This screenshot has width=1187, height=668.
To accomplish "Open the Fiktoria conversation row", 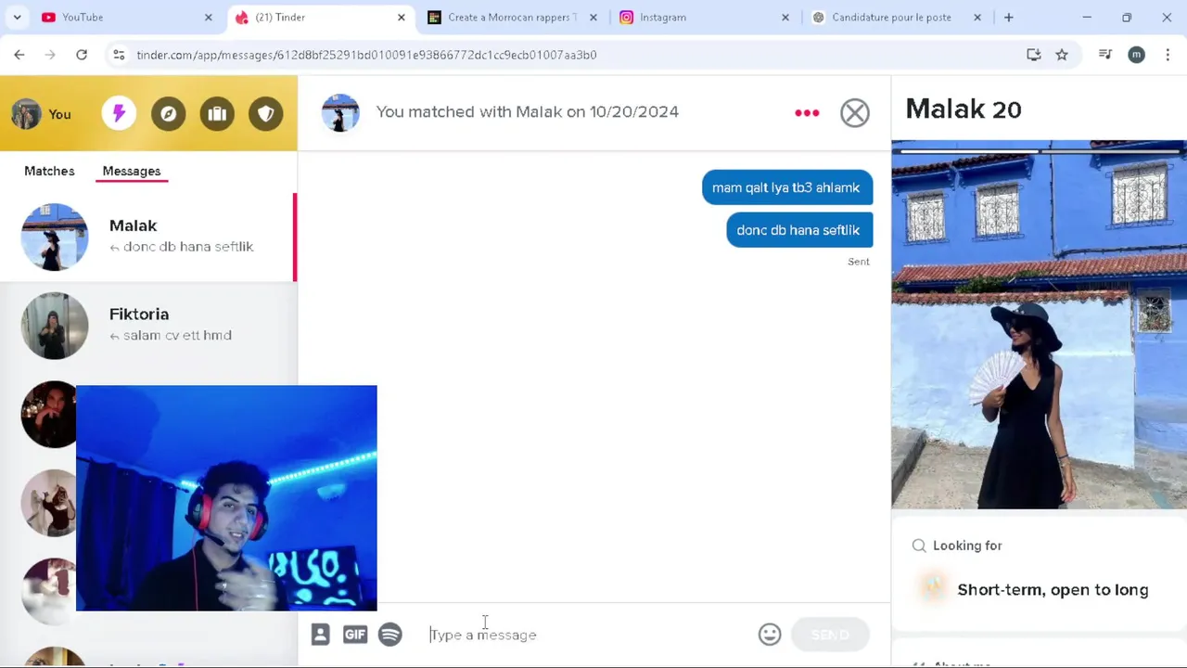I will 148,326.
